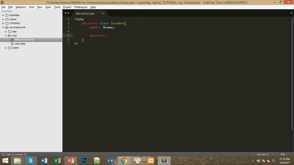Open Google Chrome from taskbar
The image size is (294, 165).
[124, 160]
